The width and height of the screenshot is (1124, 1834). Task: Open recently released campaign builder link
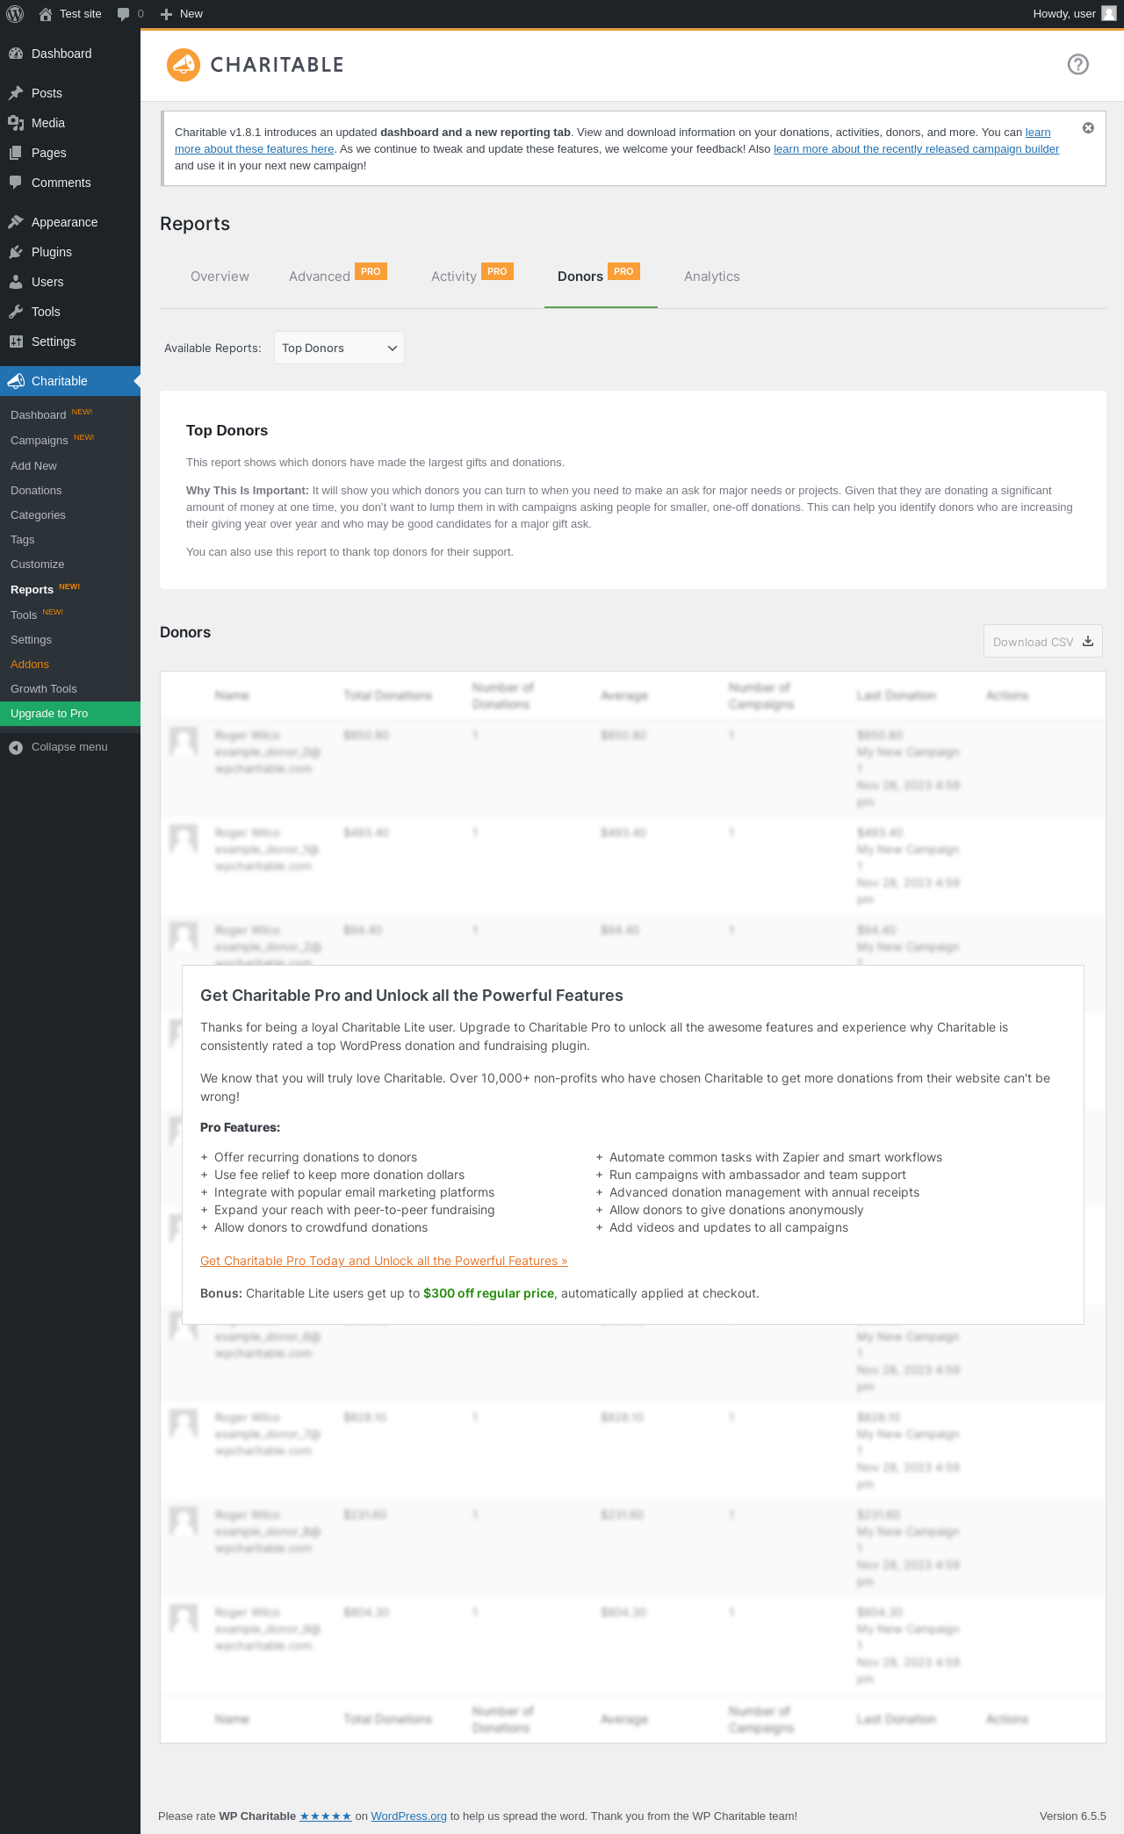coord(916,148)
